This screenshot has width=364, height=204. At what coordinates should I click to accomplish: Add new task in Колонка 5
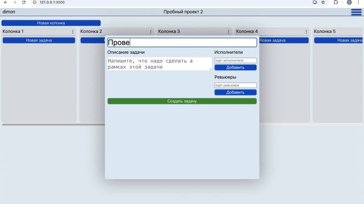pyautogui.click(x=339, y=40)
